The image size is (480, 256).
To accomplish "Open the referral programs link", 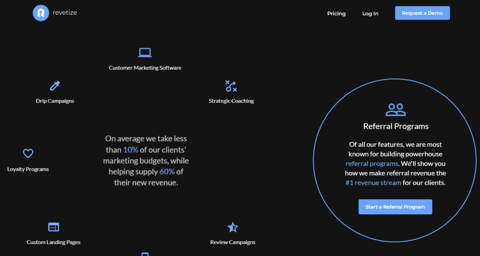I will 371,163.
